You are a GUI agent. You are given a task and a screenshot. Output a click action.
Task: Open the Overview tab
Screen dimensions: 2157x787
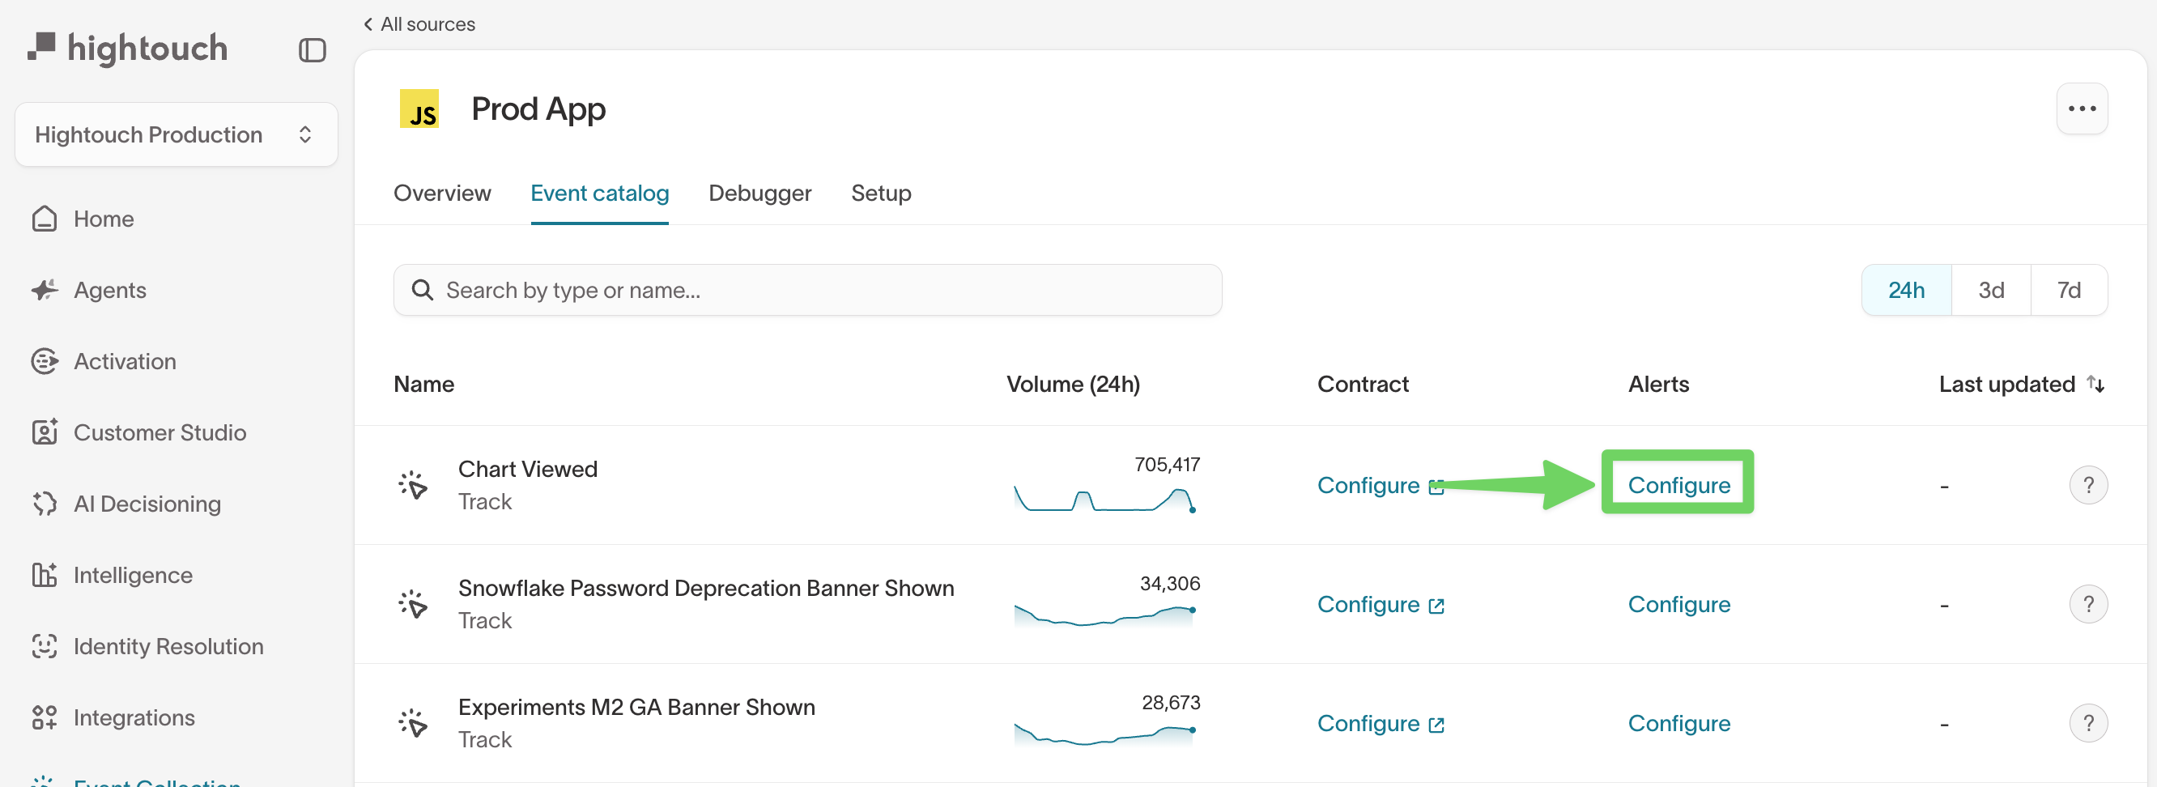click(x=442, y=193)
